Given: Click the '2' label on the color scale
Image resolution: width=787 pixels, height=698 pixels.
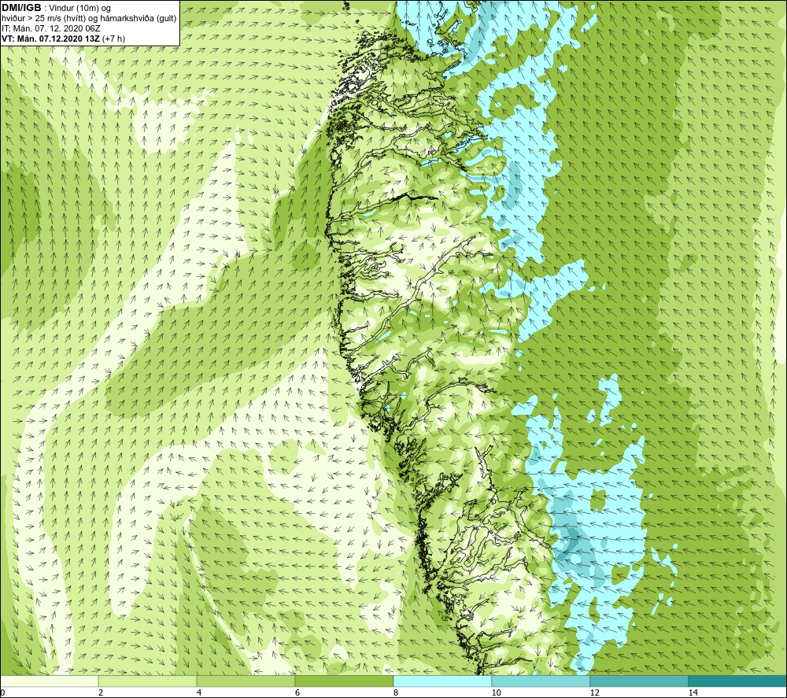Looking at the screenshot, I should [x=101, y=692].
